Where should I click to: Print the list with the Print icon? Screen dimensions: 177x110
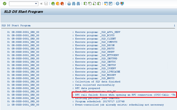[x=69, y=4]
